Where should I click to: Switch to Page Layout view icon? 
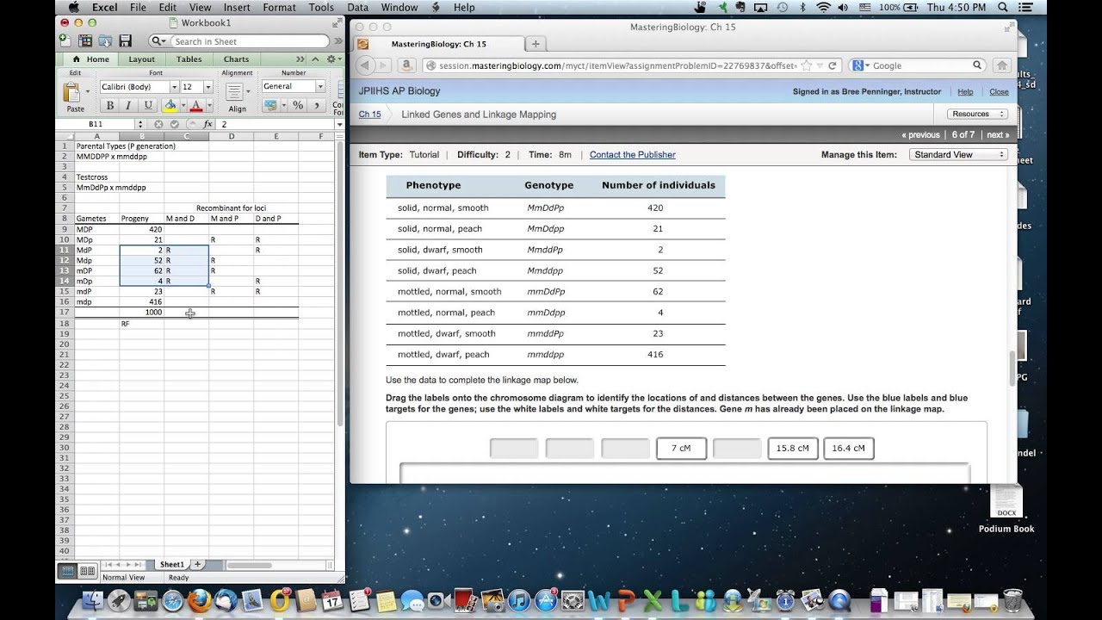87,571
